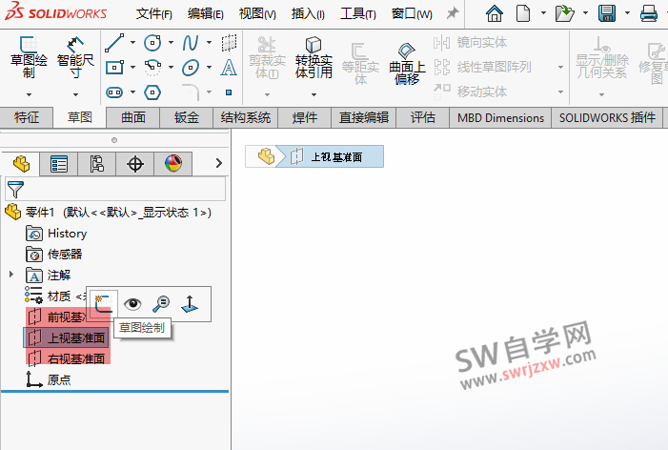
Task: Select the Spline sketch tool
Action: click(x=190, y=43)
